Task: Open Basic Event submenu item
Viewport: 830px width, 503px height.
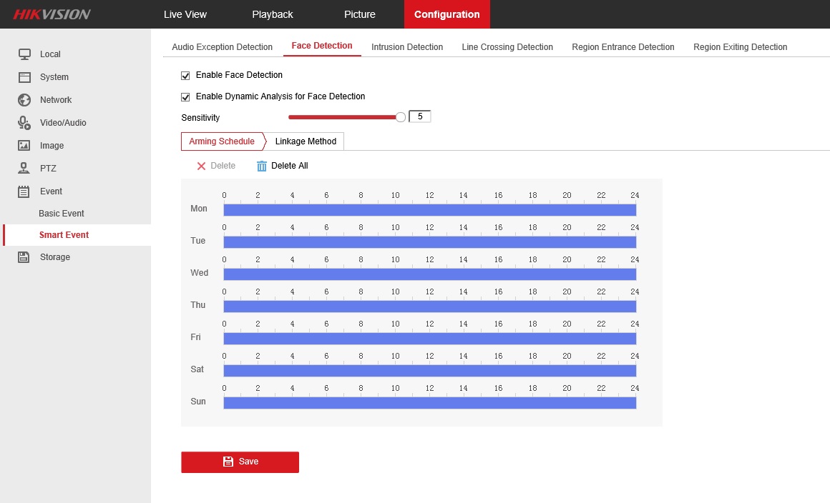Action: click(62, 214)
